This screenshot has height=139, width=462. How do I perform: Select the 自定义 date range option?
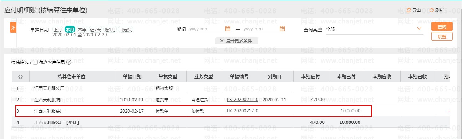coord(126,30)
